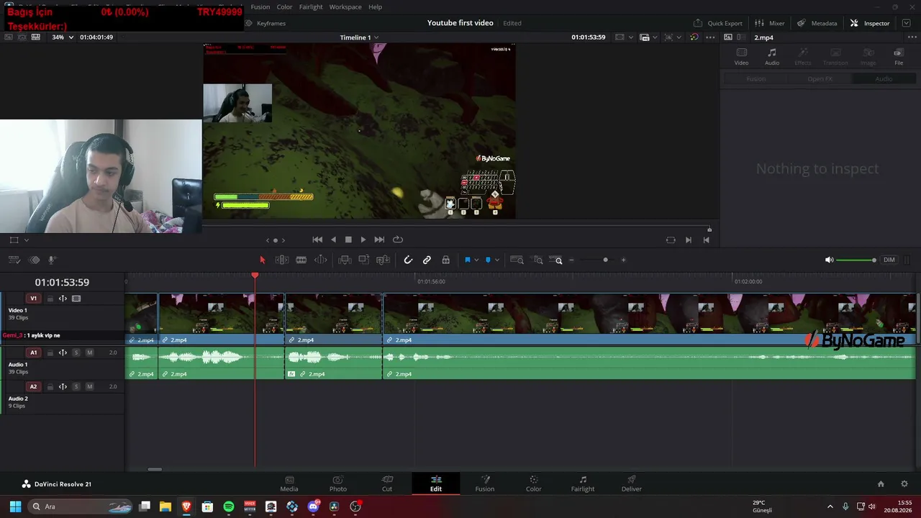Viewport: 921px width, 518px height.
Task: Open the Help menu
Action: click(376, 6)
